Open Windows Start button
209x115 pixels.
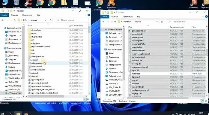pyautogui.click(x=2, y=114)
